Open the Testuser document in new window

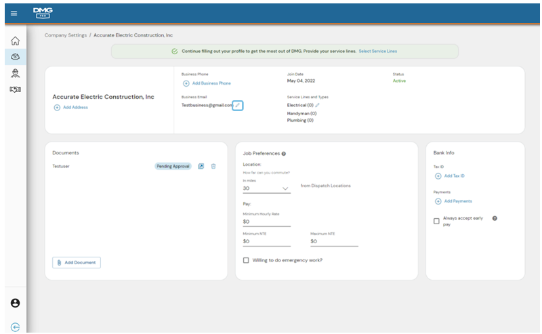point(201,166)
